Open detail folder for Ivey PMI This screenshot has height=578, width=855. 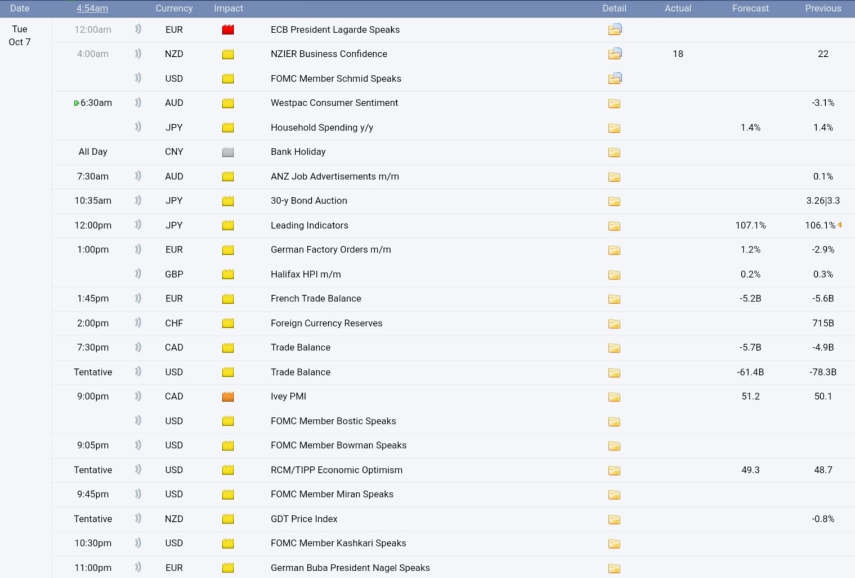click(614, 397)
